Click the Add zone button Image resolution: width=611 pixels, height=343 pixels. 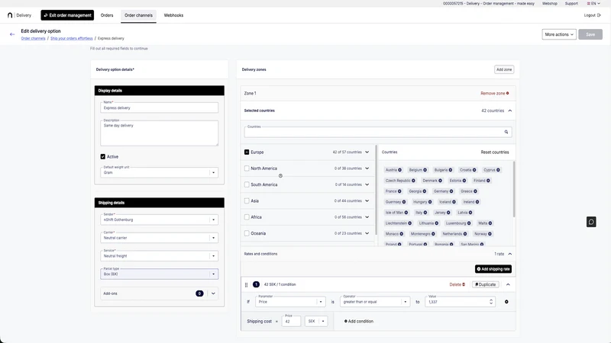coord(504,69)
